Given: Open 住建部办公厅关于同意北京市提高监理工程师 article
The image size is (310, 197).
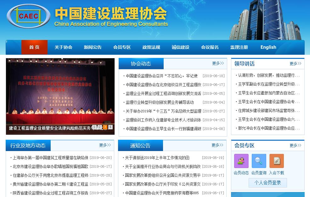Looking at the screenshot, I should tap(50, 175).
